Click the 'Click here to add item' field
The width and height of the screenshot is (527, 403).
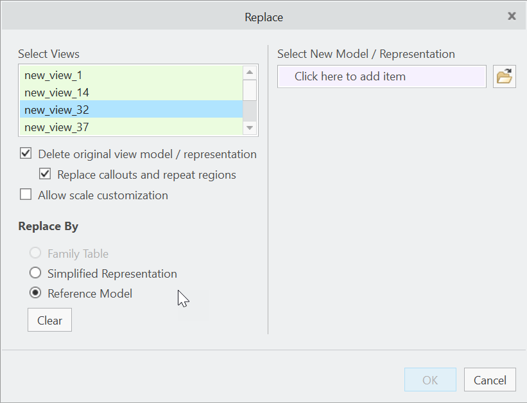pos(382,76)
